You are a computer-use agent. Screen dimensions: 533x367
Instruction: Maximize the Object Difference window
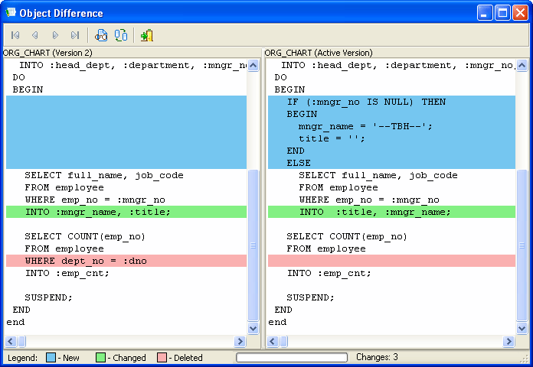click(x=502, y=13)
